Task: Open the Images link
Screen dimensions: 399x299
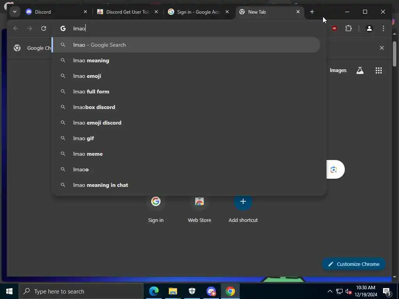Action: 338,70
